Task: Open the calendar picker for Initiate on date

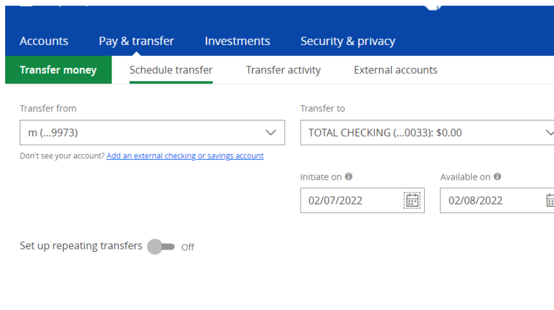Action: (x=412, y=200)
